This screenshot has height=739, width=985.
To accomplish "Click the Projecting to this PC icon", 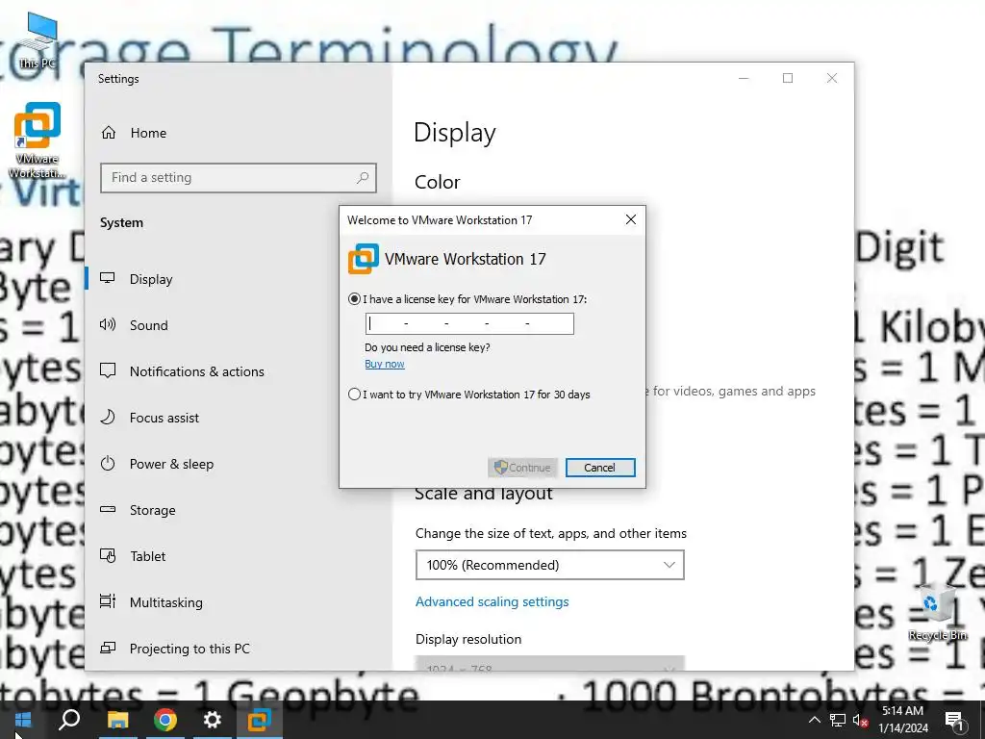I will [x=108, y=648].
